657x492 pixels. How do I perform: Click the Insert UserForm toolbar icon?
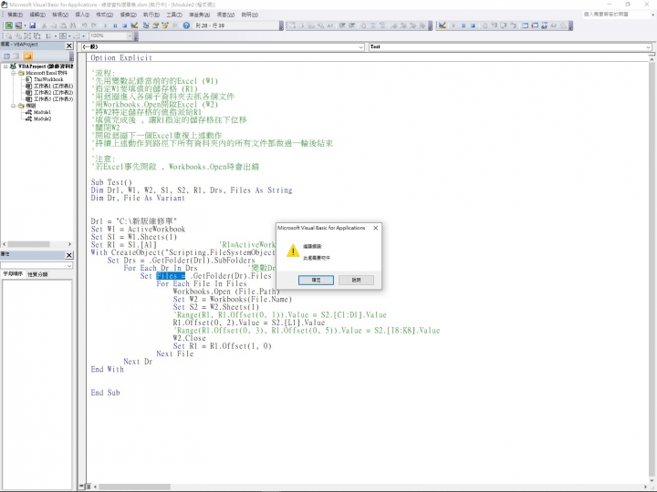[18, 26]
